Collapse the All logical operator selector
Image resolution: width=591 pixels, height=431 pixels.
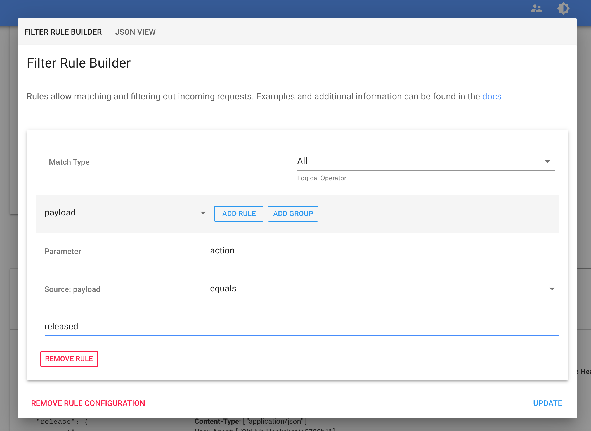(547, 161)
